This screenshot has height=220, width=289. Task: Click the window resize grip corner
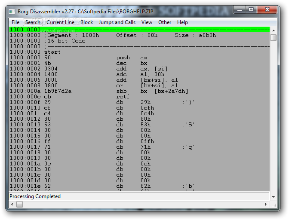click(x=274, y=205)
